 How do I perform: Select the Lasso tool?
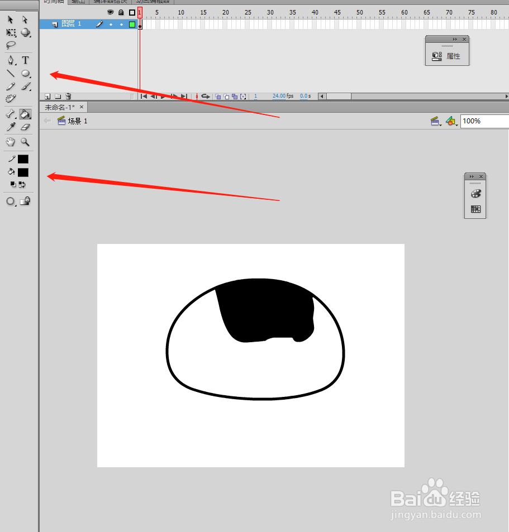(x=9, y=45)
